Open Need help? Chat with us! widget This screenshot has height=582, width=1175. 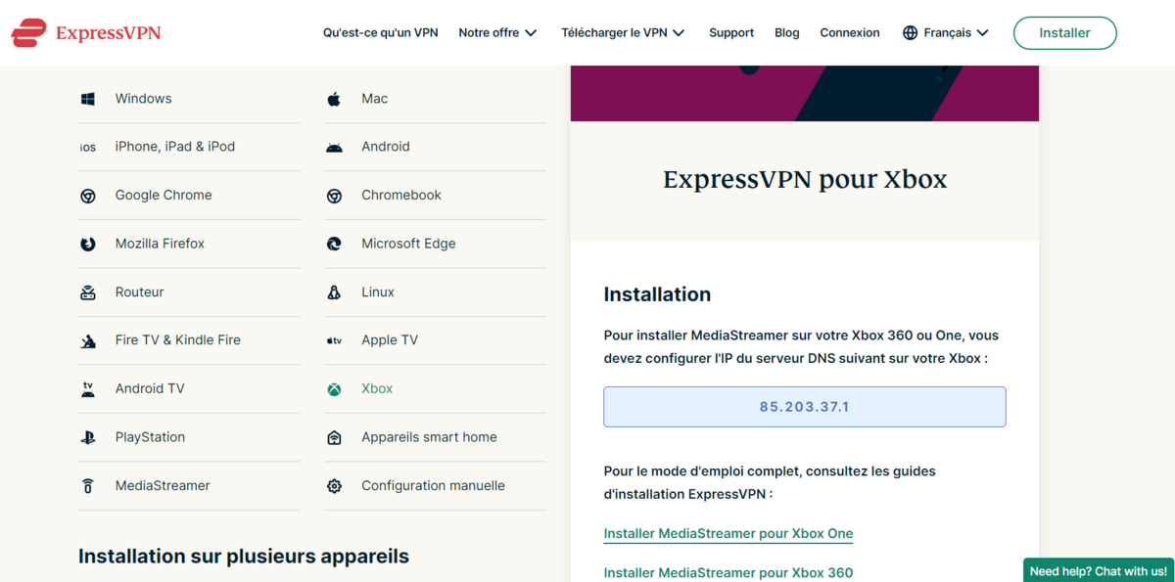pyautogui.click(x=1099, y=571)
